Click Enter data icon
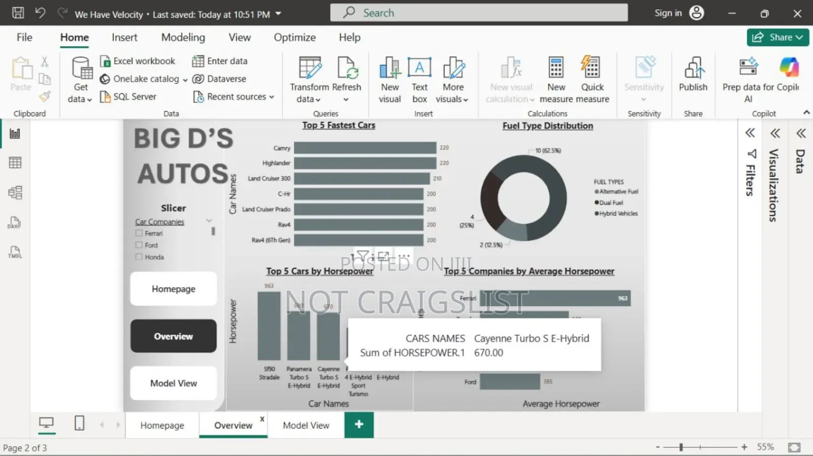Image resolution: width=813 pixels, height=456 pixels. (198, 61)
